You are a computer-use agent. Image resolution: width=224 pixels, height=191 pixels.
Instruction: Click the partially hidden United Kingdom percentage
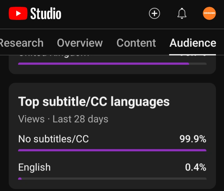coord(193,56)
